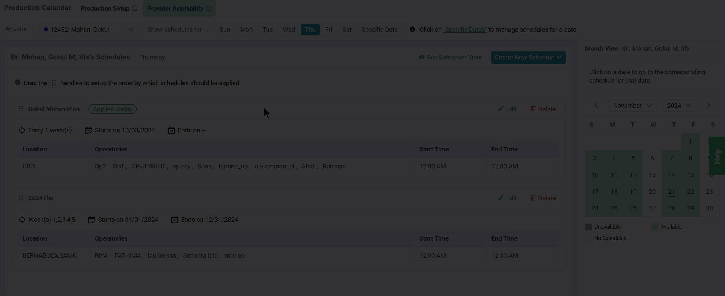Click pencil icon in 2024Thu row
The image size is (725, 296).
point(501,198)
